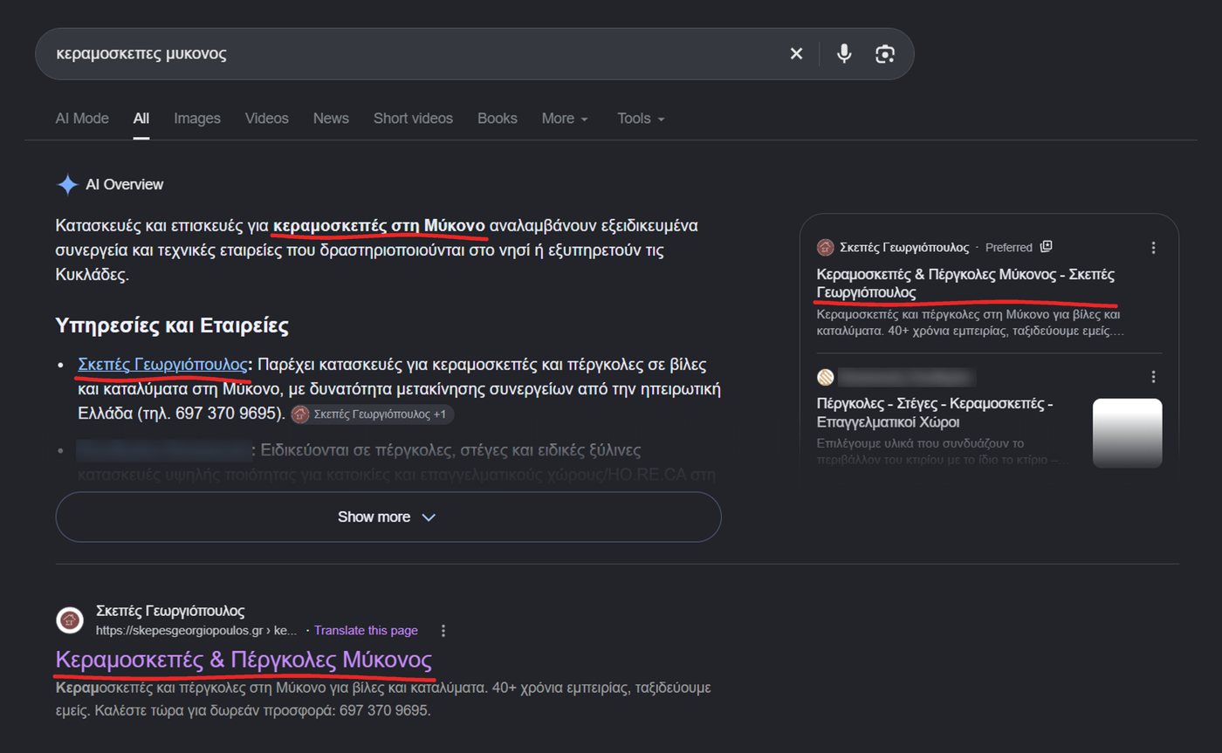Click the skepesgeorgiopoulos.gr URL breadcrumb

click(x=196, y=630)
